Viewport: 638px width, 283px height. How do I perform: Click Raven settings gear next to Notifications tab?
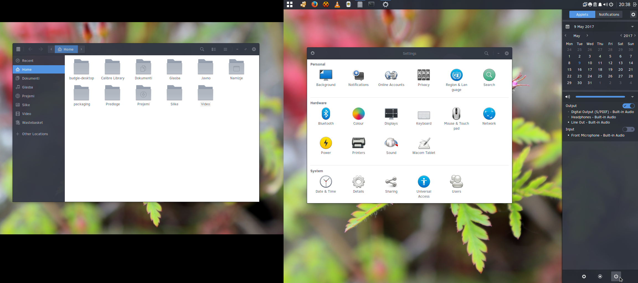tap(633, 14)
